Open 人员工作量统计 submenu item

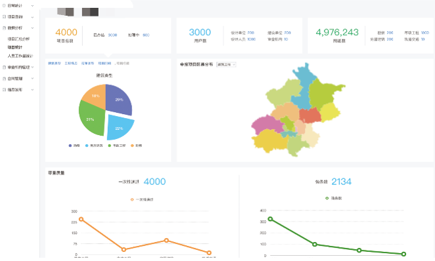pos(20,56)
